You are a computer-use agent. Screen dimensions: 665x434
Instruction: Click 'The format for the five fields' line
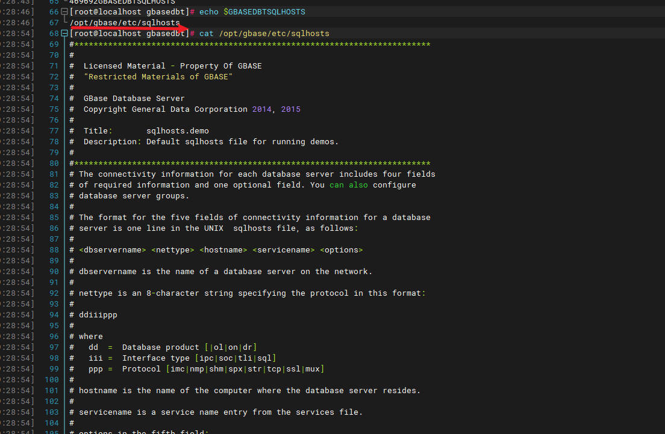coord(254,218)
